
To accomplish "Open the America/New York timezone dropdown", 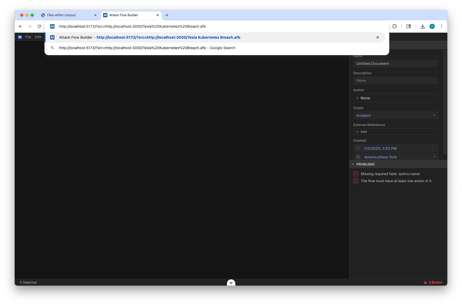I will pos(396,157).
